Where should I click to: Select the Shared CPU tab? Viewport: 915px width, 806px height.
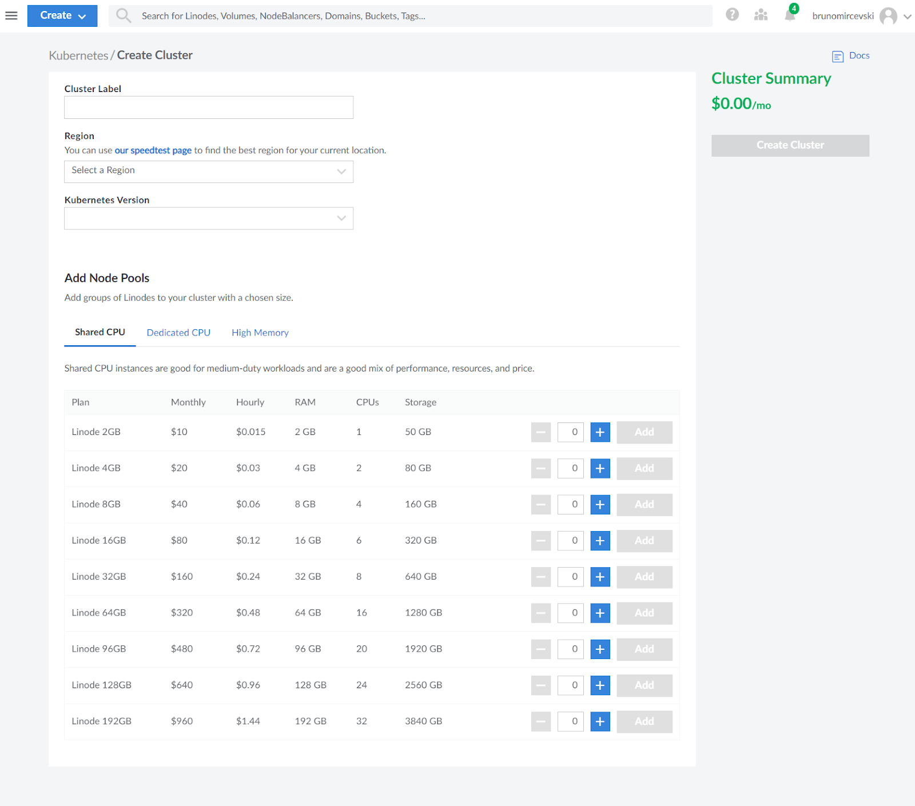(100, 333)
